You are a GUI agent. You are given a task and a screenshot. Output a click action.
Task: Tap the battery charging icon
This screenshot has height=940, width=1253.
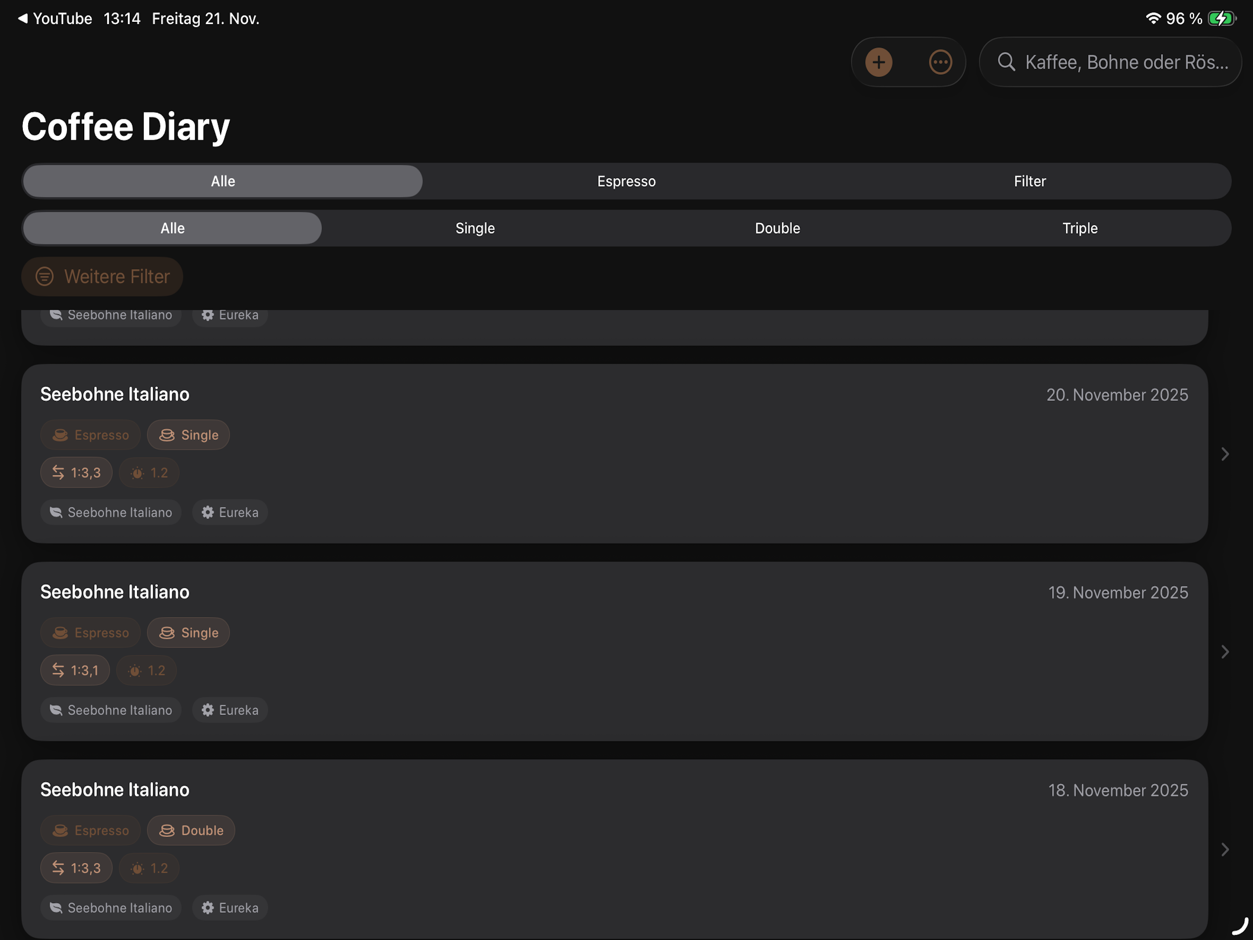[x=1221, y=19]
